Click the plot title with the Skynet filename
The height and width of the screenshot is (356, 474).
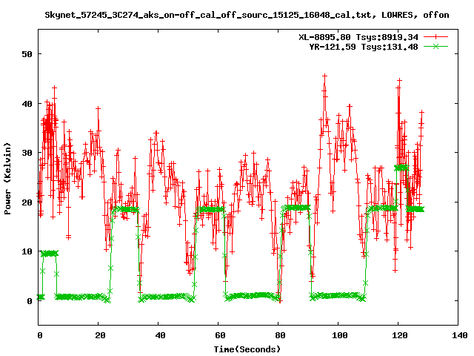pos(247,15)
